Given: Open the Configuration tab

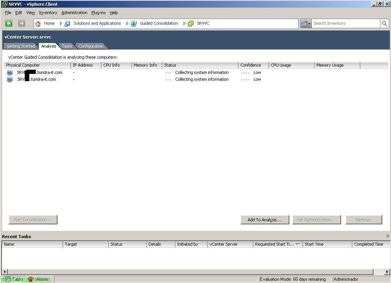Looking at the screenshot, I should [x=91, y=46].
